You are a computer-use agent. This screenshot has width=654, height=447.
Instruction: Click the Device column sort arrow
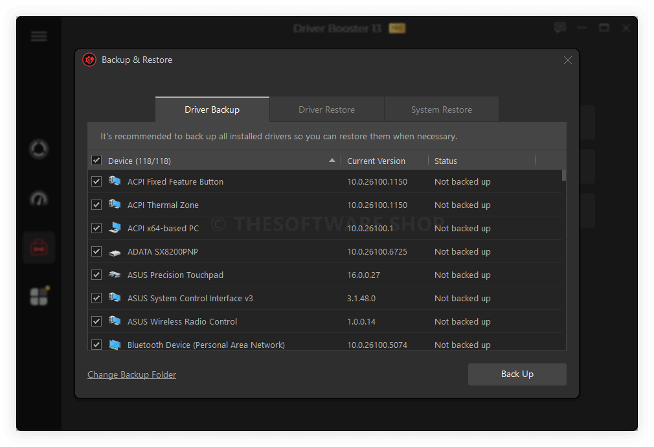click(x=332, y=161)
